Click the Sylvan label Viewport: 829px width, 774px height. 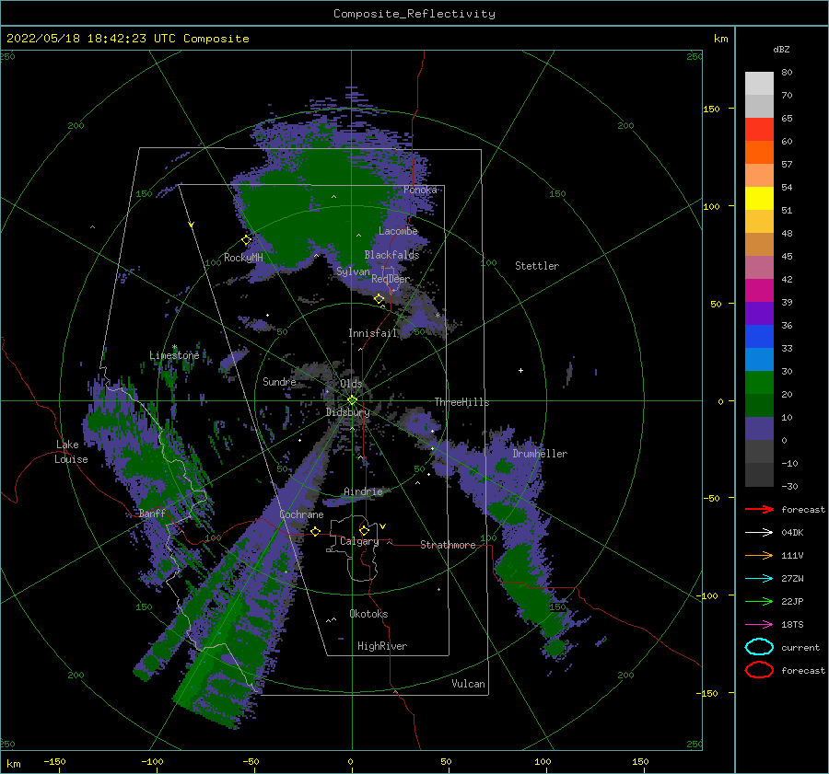pyautogui.click(x=353, y=271)
